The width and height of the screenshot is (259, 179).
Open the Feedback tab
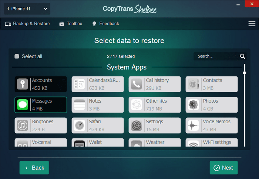tap(106, 24)
